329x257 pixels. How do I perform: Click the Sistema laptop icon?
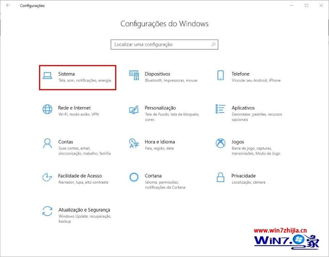click(x=47, y=75)
